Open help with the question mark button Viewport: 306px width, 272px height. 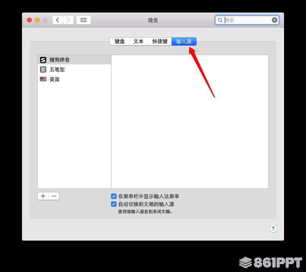273,228
